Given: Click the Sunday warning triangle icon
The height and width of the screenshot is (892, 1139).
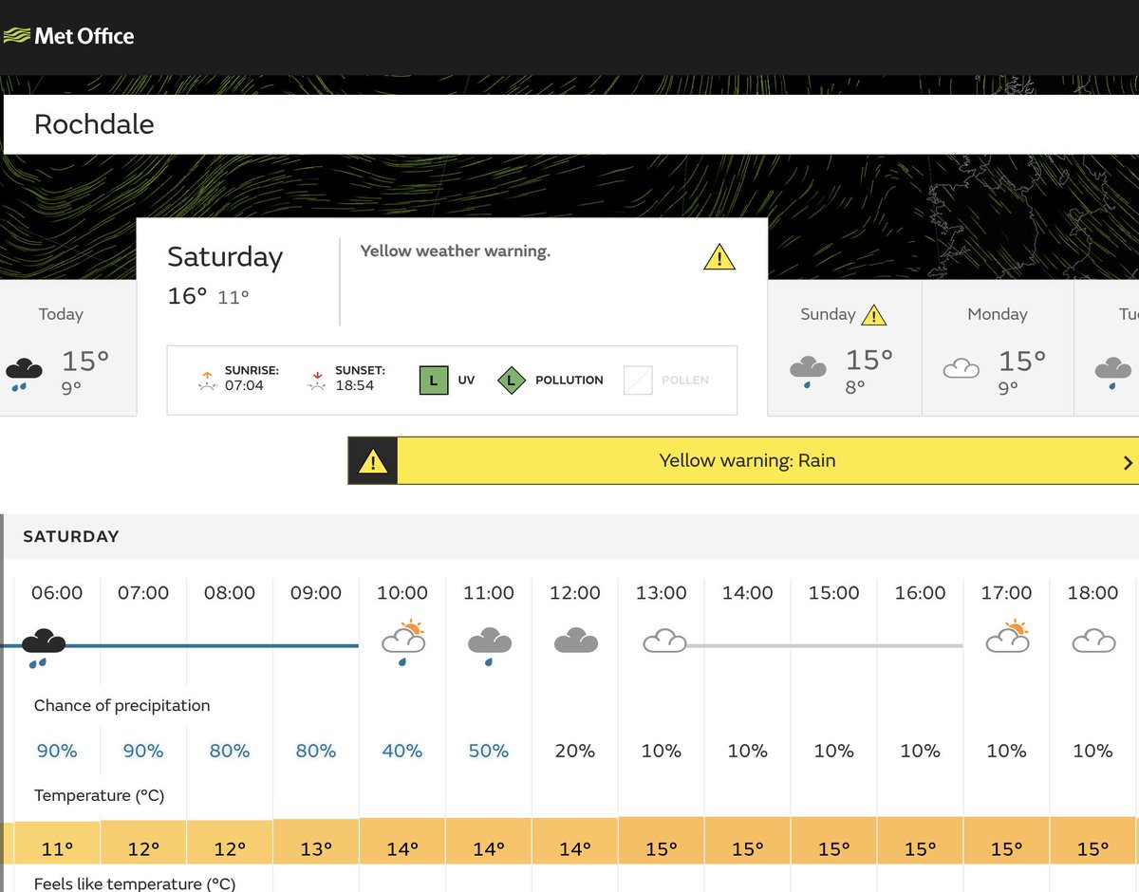Looking at the screenshot, I should (873, 315).
